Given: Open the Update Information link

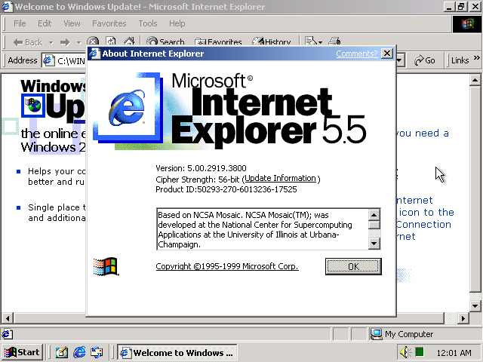Looking at the screenshot, I should tap(280, 178).
